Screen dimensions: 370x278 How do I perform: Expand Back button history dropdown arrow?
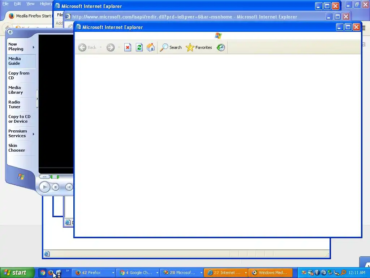101,47
